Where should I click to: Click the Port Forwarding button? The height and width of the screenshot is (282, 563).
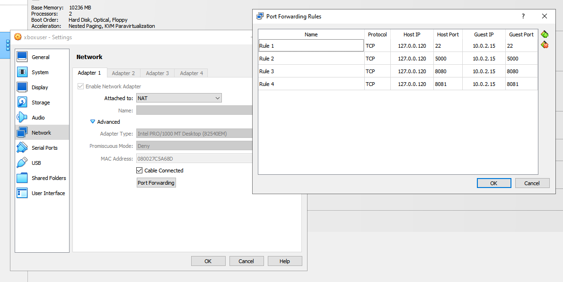(156, 183)
